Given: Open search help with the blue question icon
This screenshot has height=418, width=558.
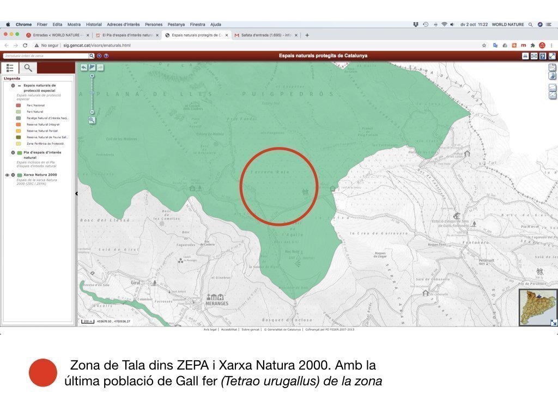Looking at the screenshot, I should click(106, 56).
